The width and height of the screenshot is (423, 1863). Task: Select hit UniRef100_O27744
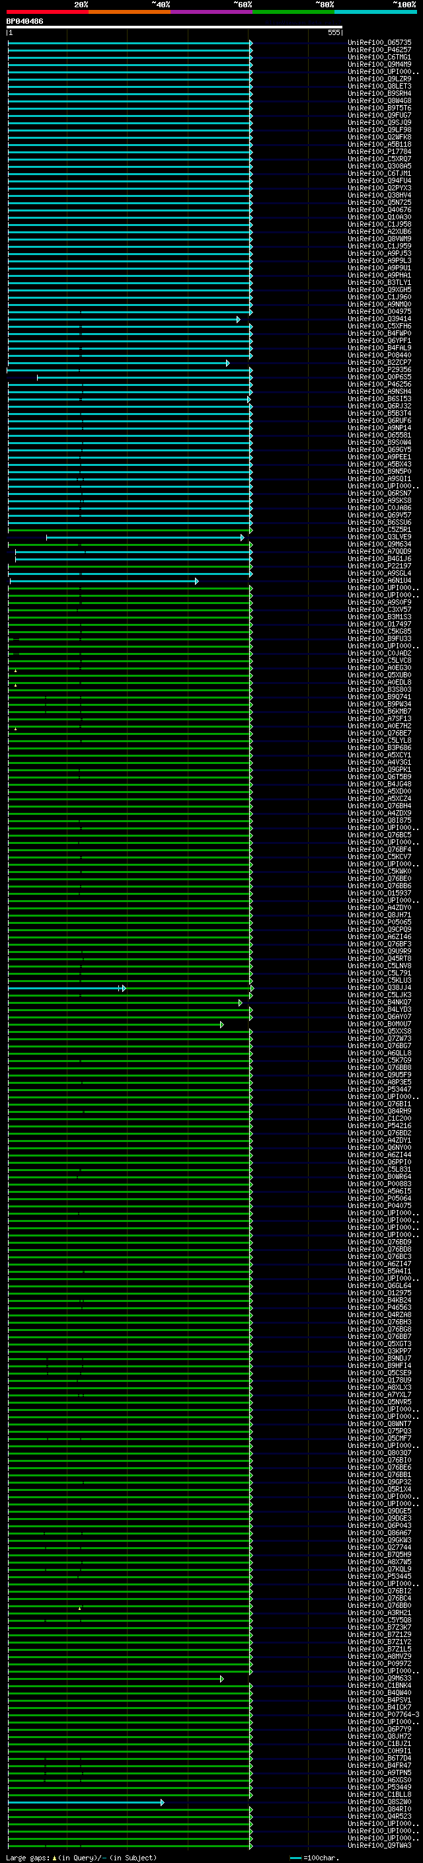(x=379, y=1548)
